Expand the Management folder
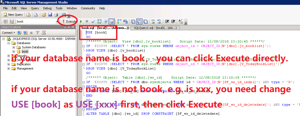 pyautogui.click(x=9, y=68)
